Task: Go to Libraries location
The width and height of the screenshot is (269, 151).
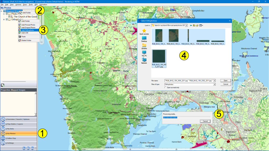Action: 144,46
